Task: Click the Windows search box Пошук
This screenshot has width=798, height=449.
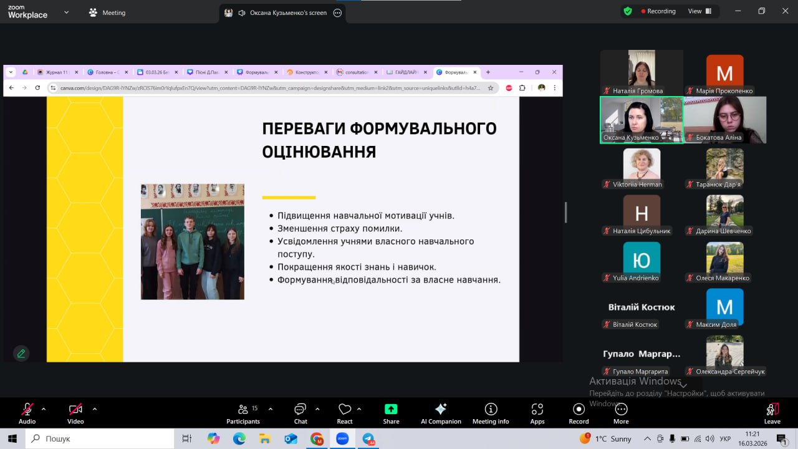Action: coord(100,438)
